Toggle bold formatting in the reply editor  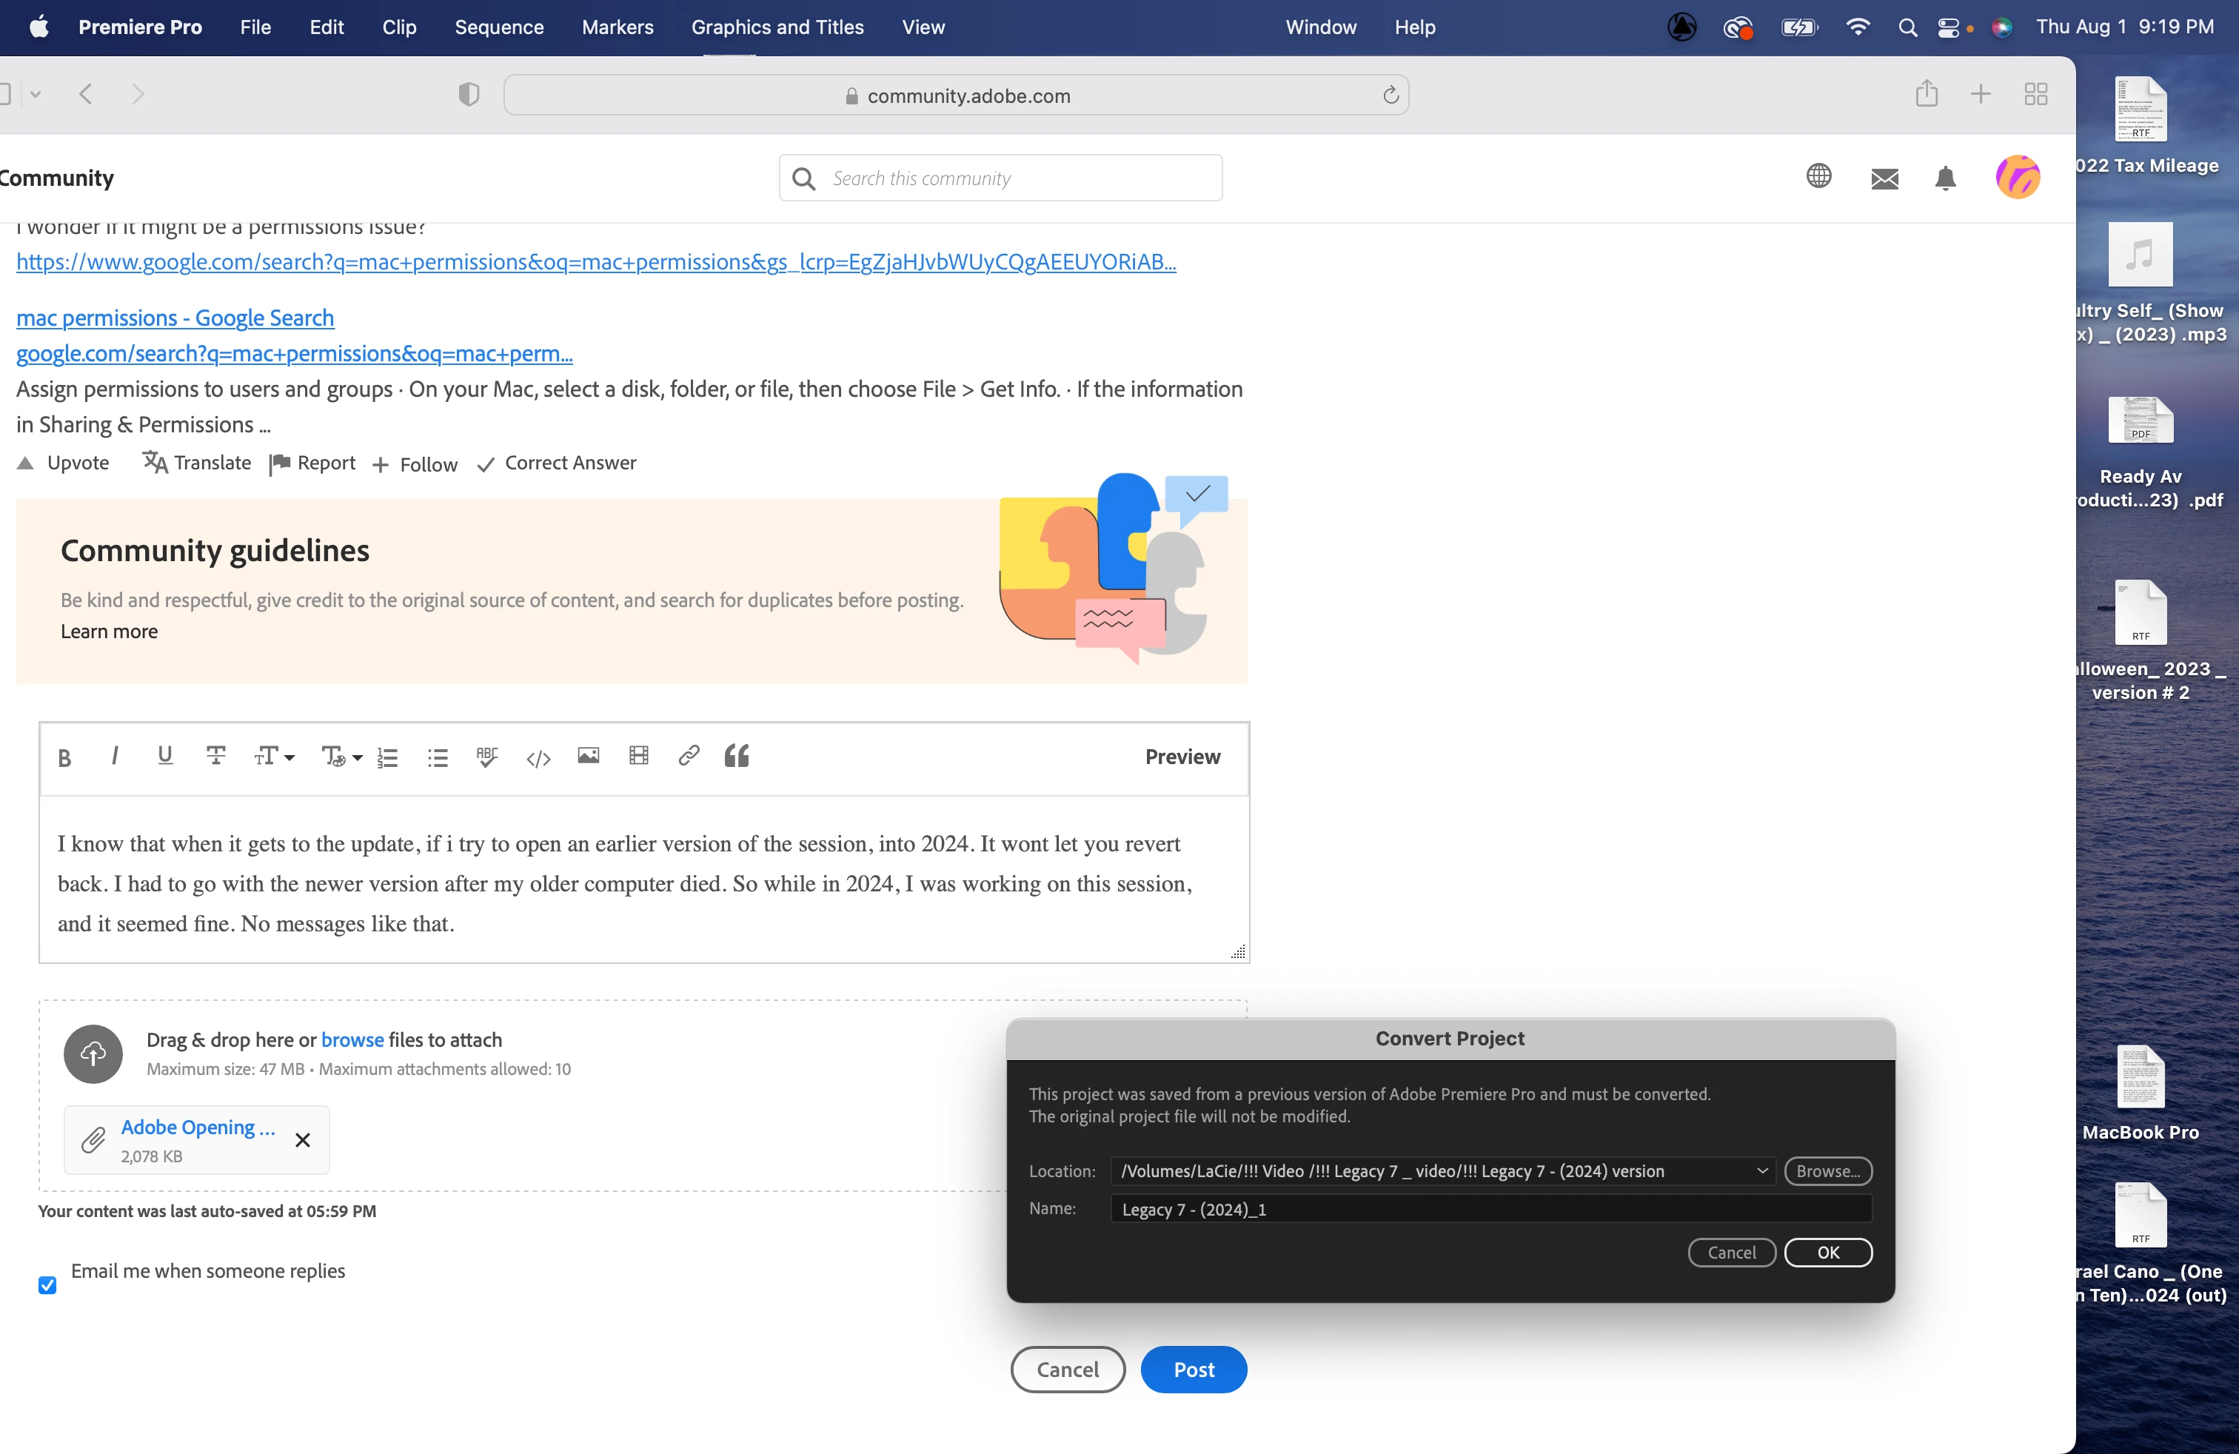click(64, 757)
